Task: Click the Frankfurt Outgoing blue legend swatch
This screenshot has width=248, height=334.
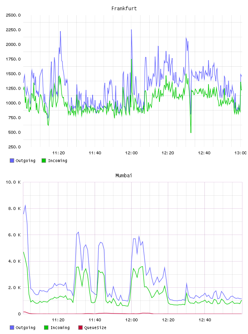Action: pos(12,160)
